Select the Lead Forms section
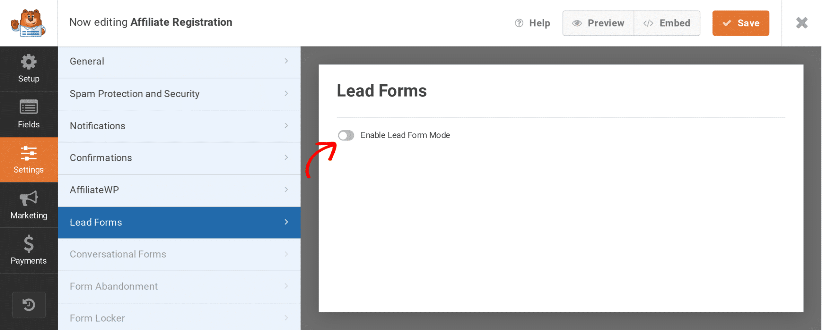822x330 pixels. coord(179,223)
